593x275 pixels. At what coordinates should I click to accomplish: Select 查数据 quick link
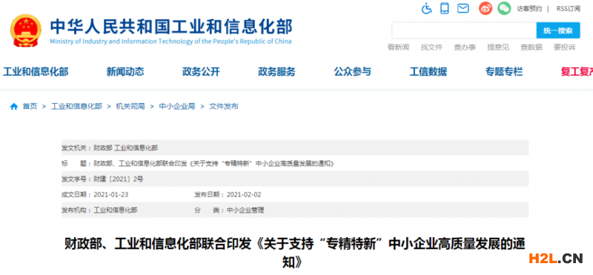[531, 47]
